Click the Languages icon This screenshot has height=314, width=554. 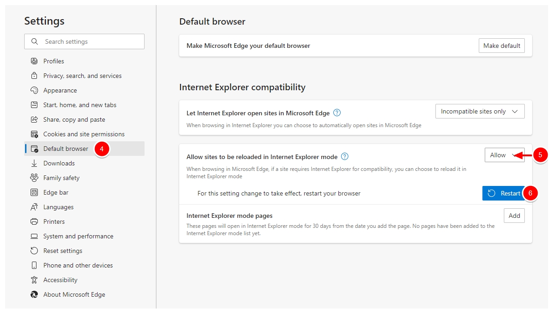pyautogui.click(x=34, y=207)
